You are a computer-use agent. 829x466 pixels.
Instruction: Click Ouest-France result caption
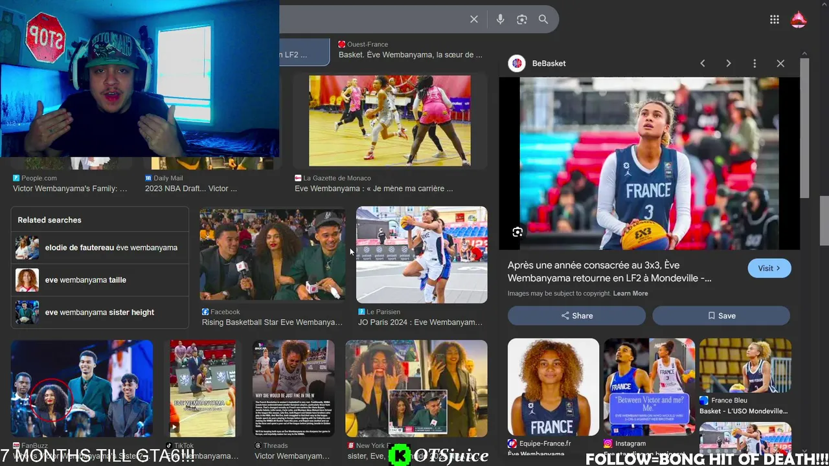[411, 55]
